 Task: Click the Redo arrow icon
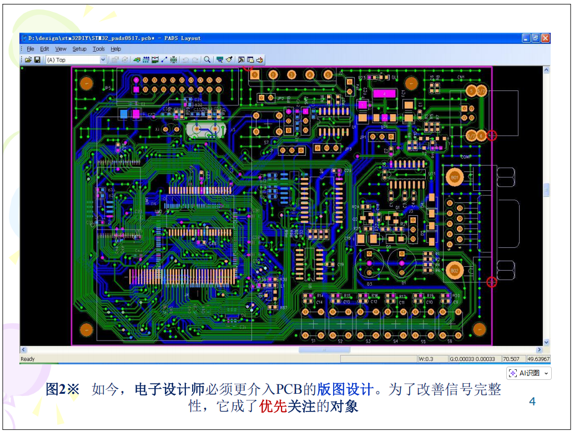[195, 60]
